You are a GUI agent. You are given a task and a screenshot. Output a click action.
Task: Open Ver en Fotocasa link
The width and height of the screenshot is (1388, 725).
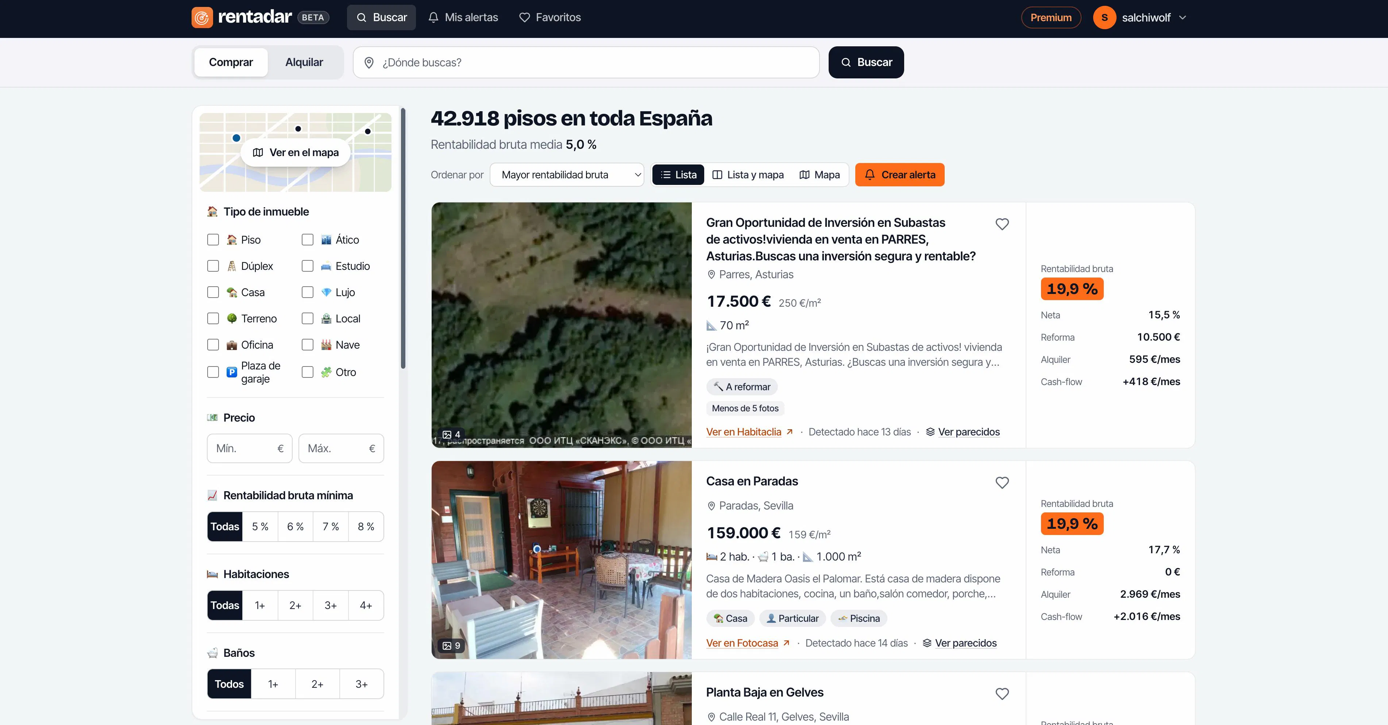coord(748,643)
